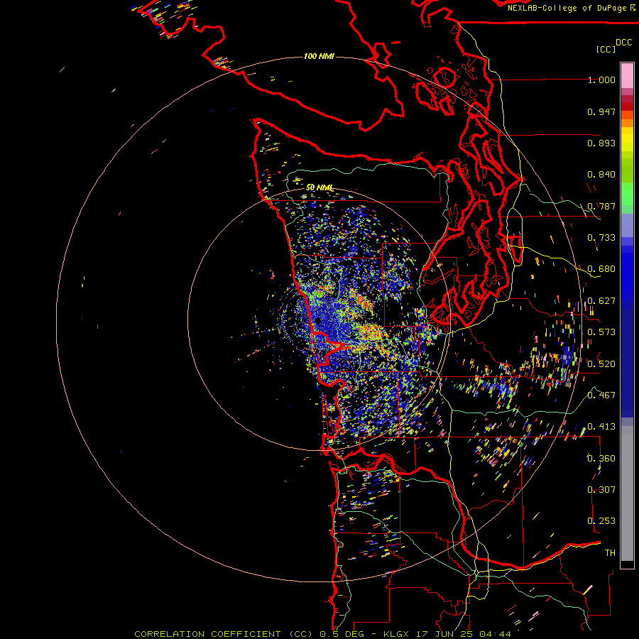Click the 0.573 legend label
Viewport: 639px width, 639px height.
pos(601,332)
